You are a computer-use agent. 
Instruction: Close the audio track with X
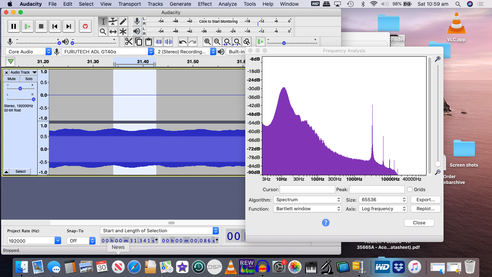click(x=7, y=72)
